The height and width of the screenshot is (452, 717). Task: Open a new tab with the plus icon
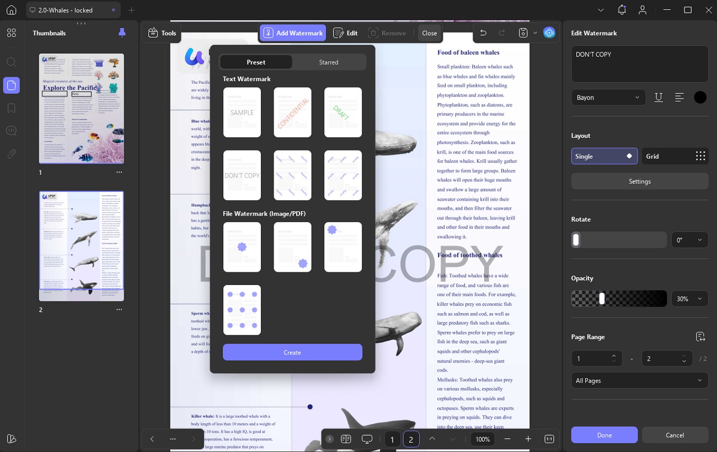click(131, 10)
